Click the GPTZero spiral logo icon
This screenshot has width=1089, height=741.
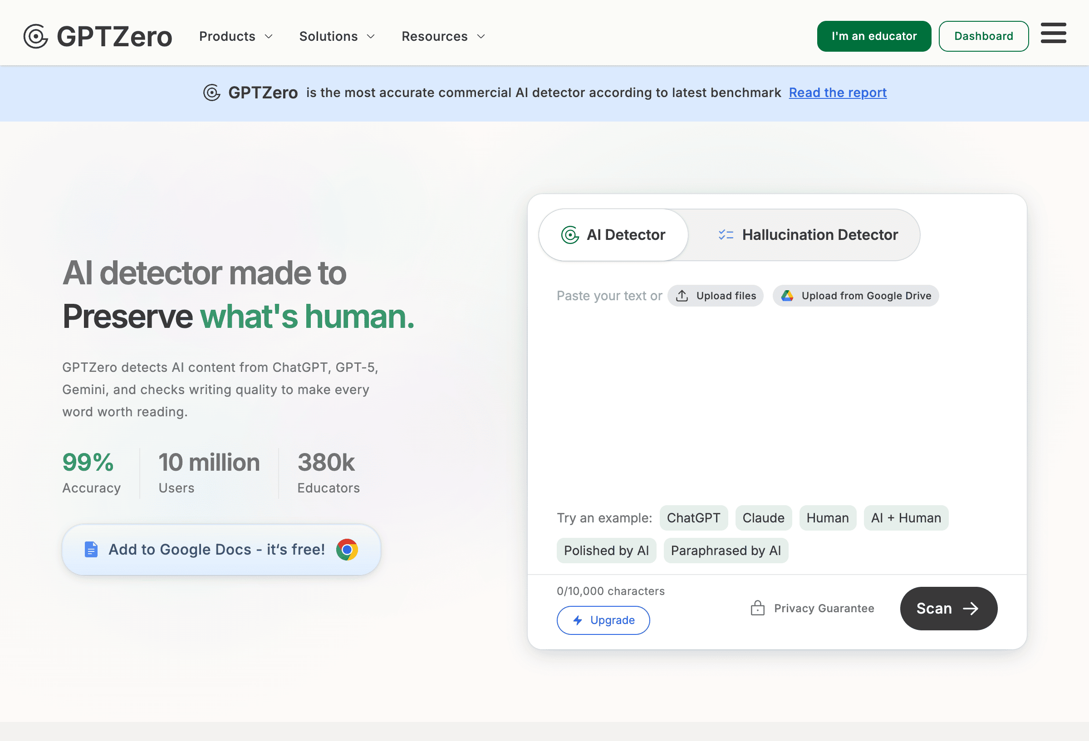tap(35, 37)
